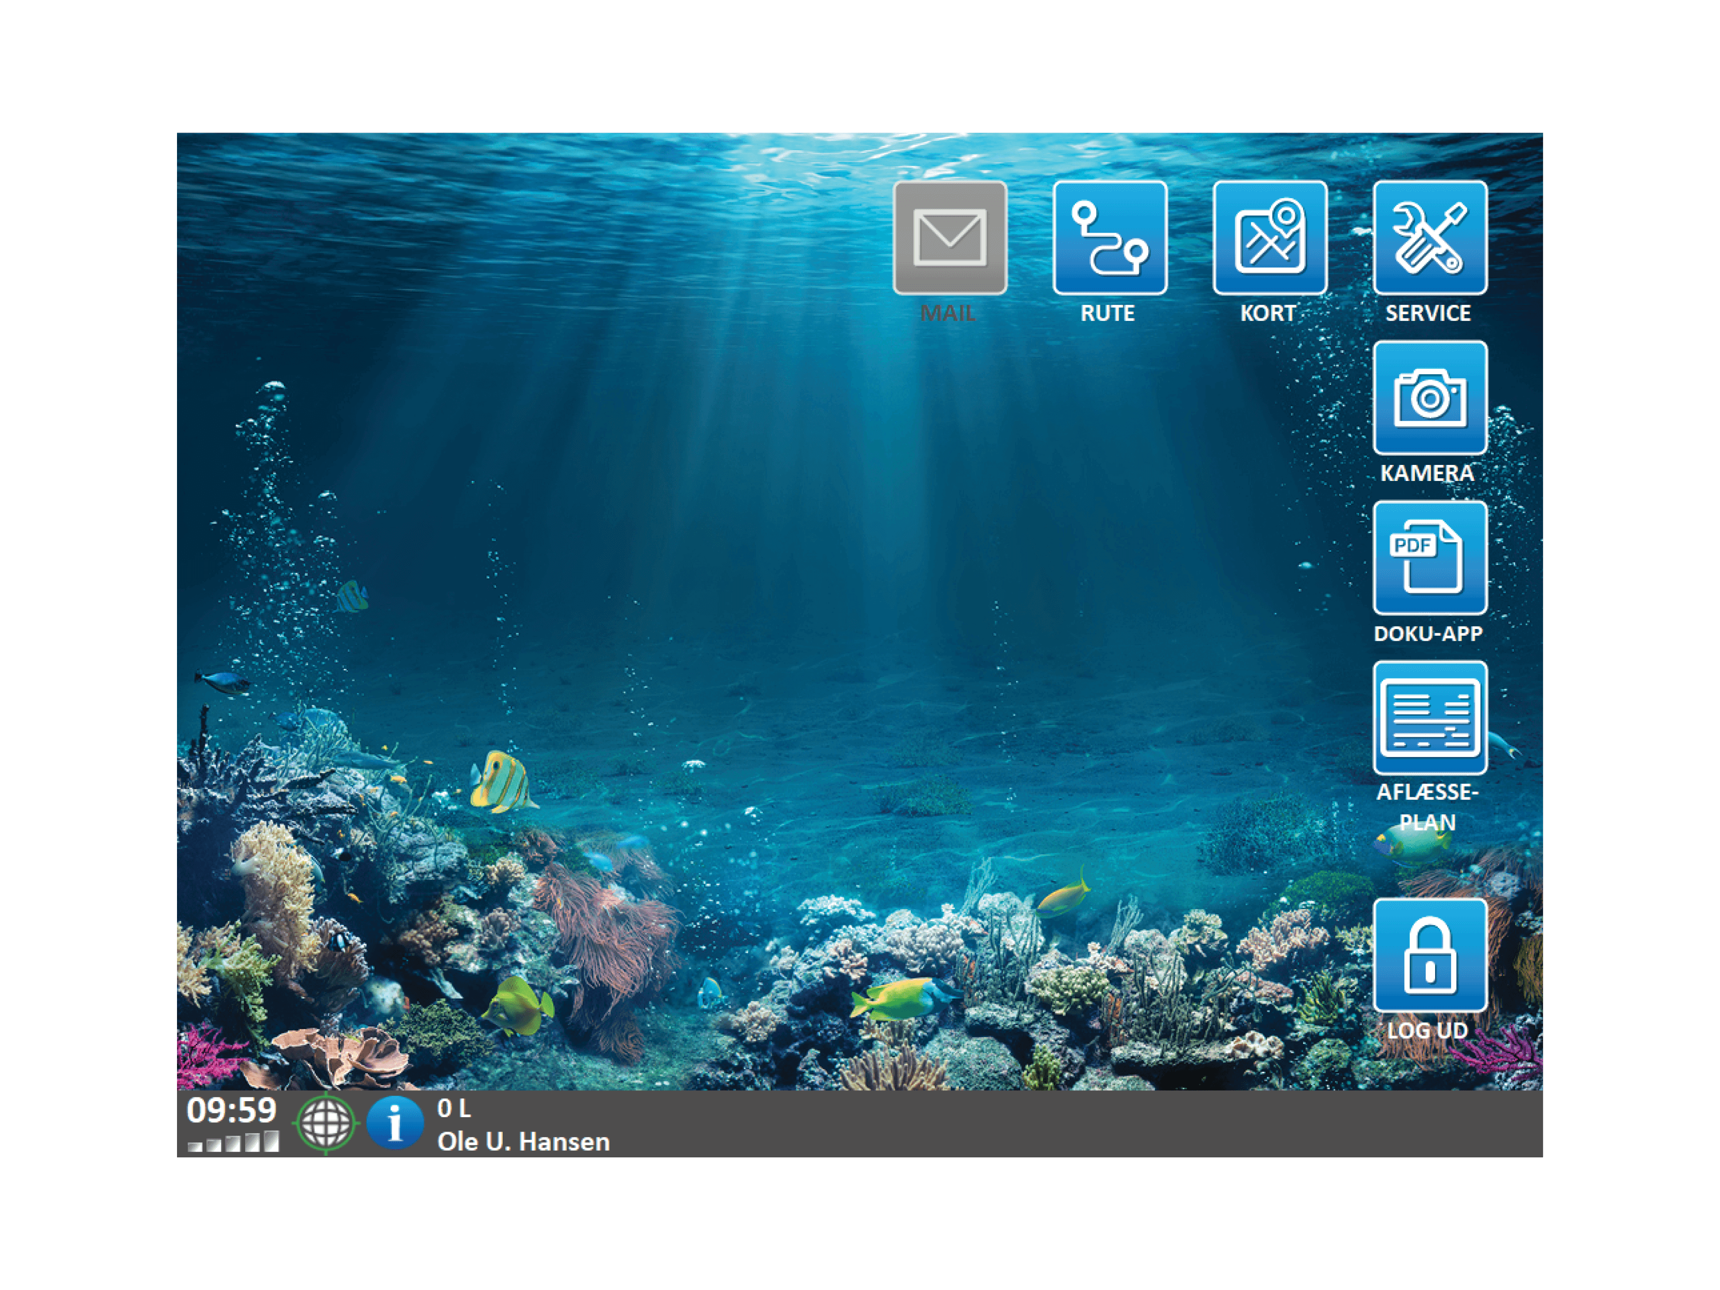
Task: Launch the KORT map icon
Action: (1270, 238)
